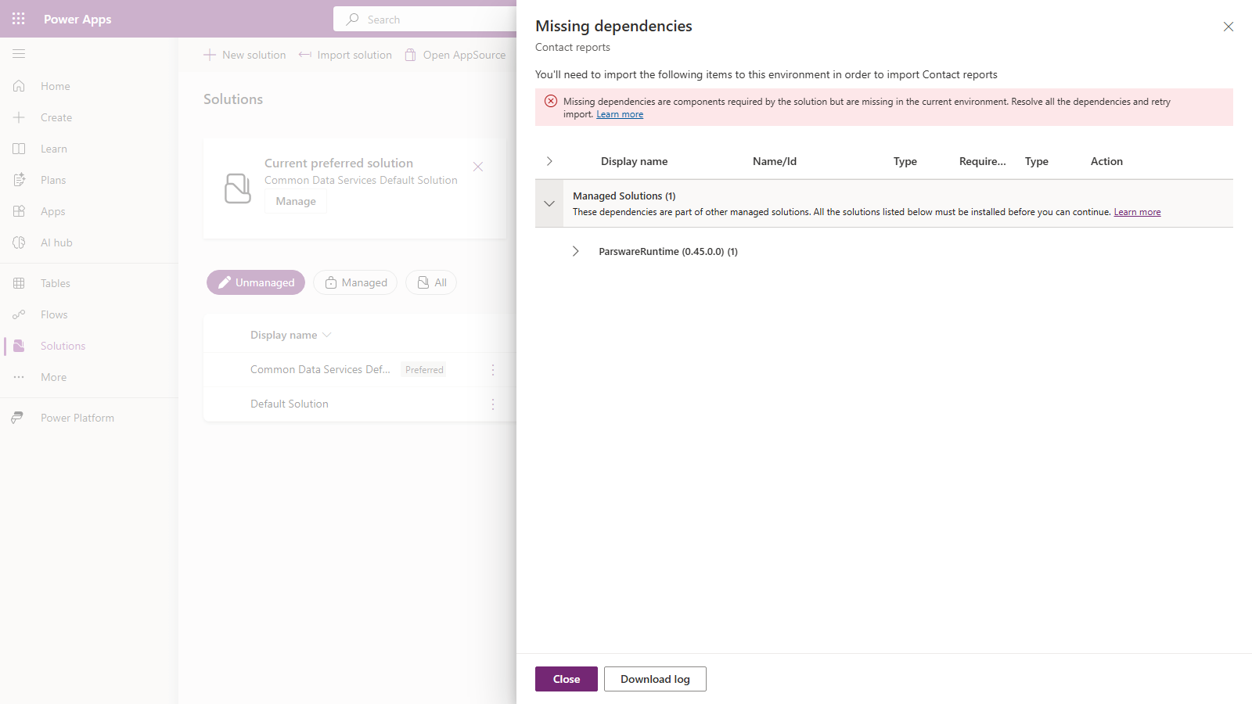Open more options for Common Data Services row
Image resolution: width=1252 pixels, height=704 pixels.
(493, 370)
